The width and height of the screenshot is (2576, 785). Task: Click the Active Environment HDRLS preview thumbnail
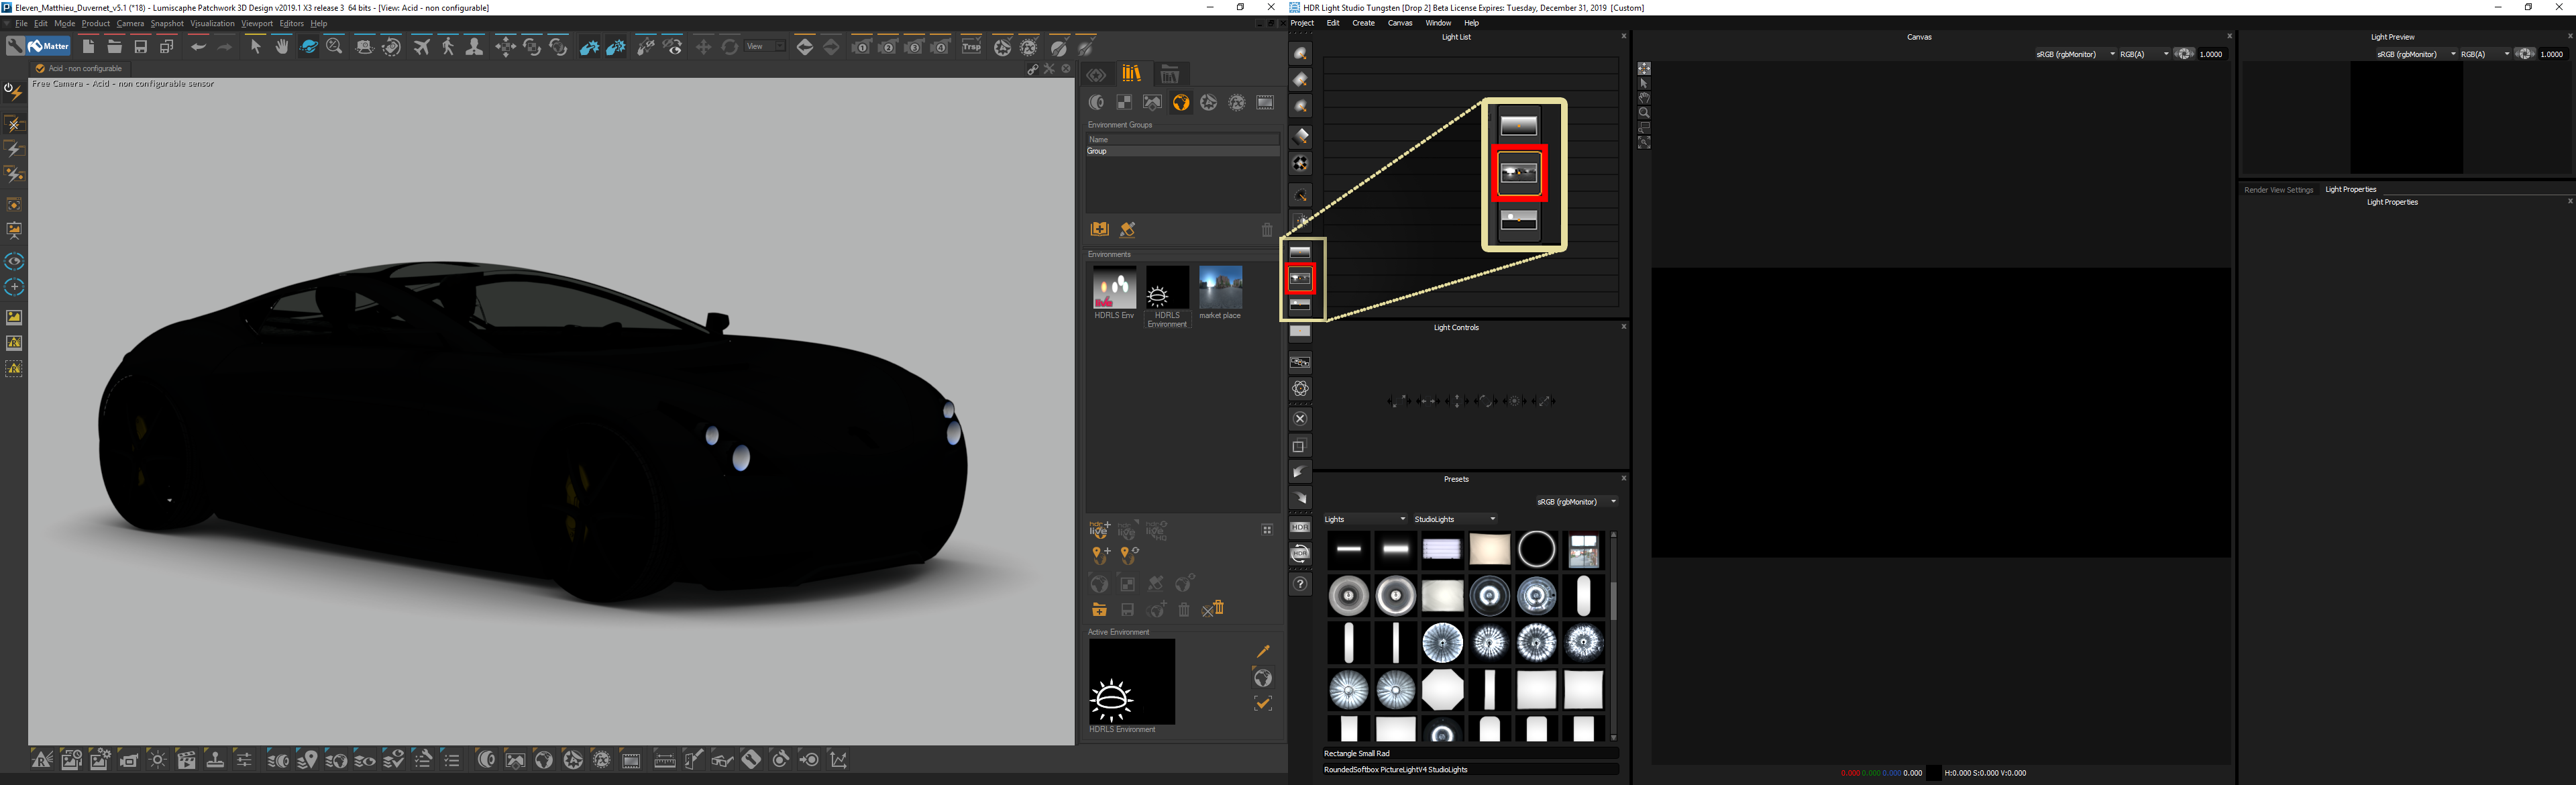coord(1132,682)
